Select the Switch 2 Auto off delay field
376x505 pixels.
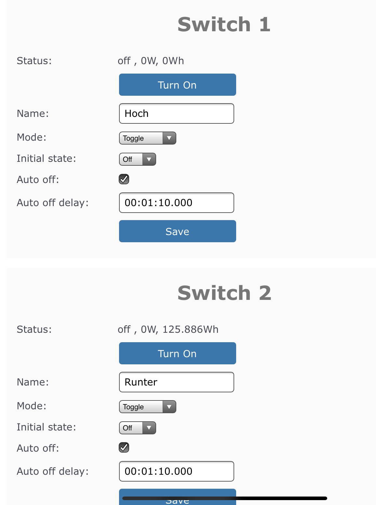[176, 471]
